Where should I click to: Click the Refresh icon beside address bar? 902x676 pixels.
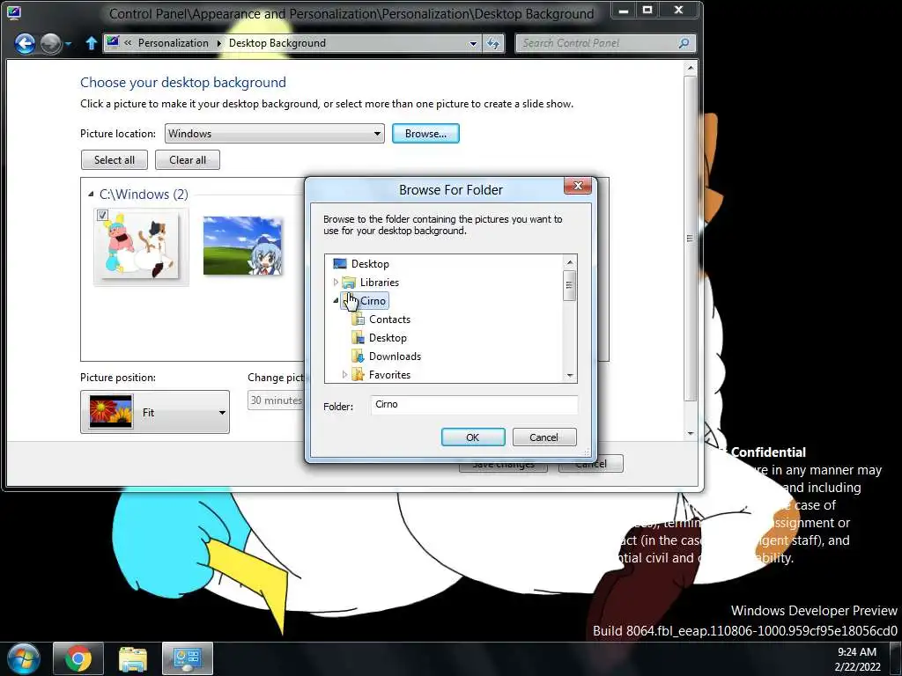(x=493, y=43)
